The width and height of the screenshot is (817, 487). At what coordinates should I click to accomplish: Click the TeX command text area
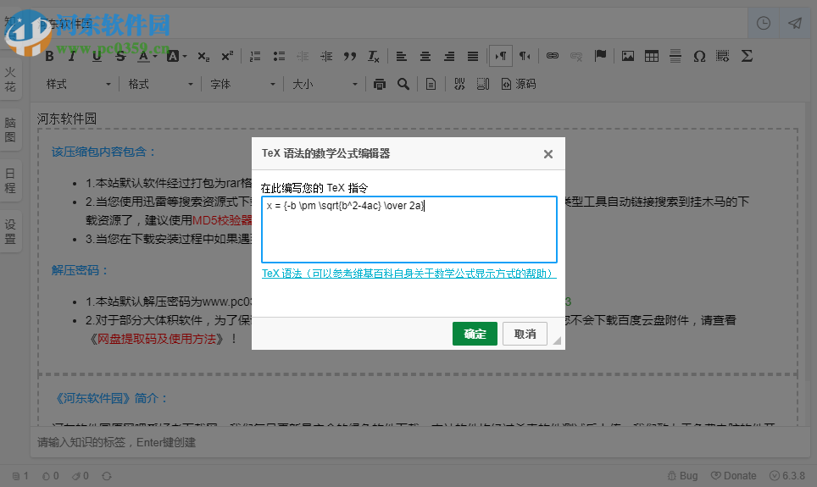click(409, 230)
